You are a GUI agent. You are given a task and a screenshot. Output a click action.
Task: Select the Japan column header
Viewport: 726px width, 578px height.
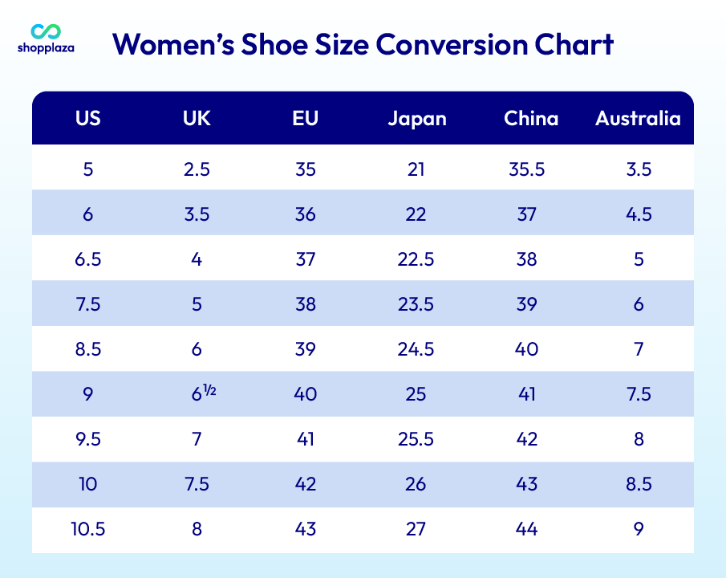point(416,119)
